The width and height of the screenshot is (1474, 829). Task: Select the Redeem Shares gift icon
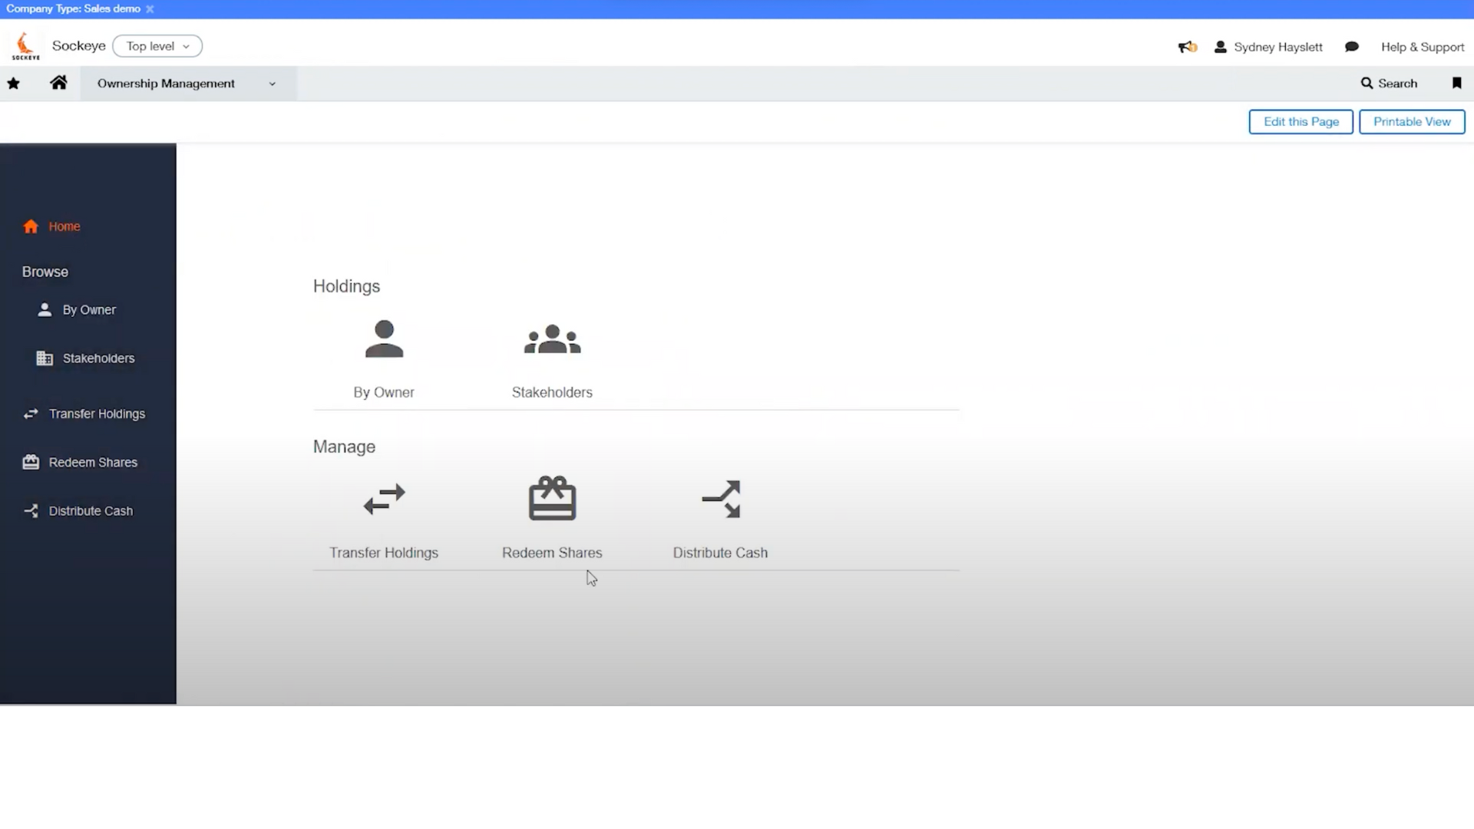(552, 498)
